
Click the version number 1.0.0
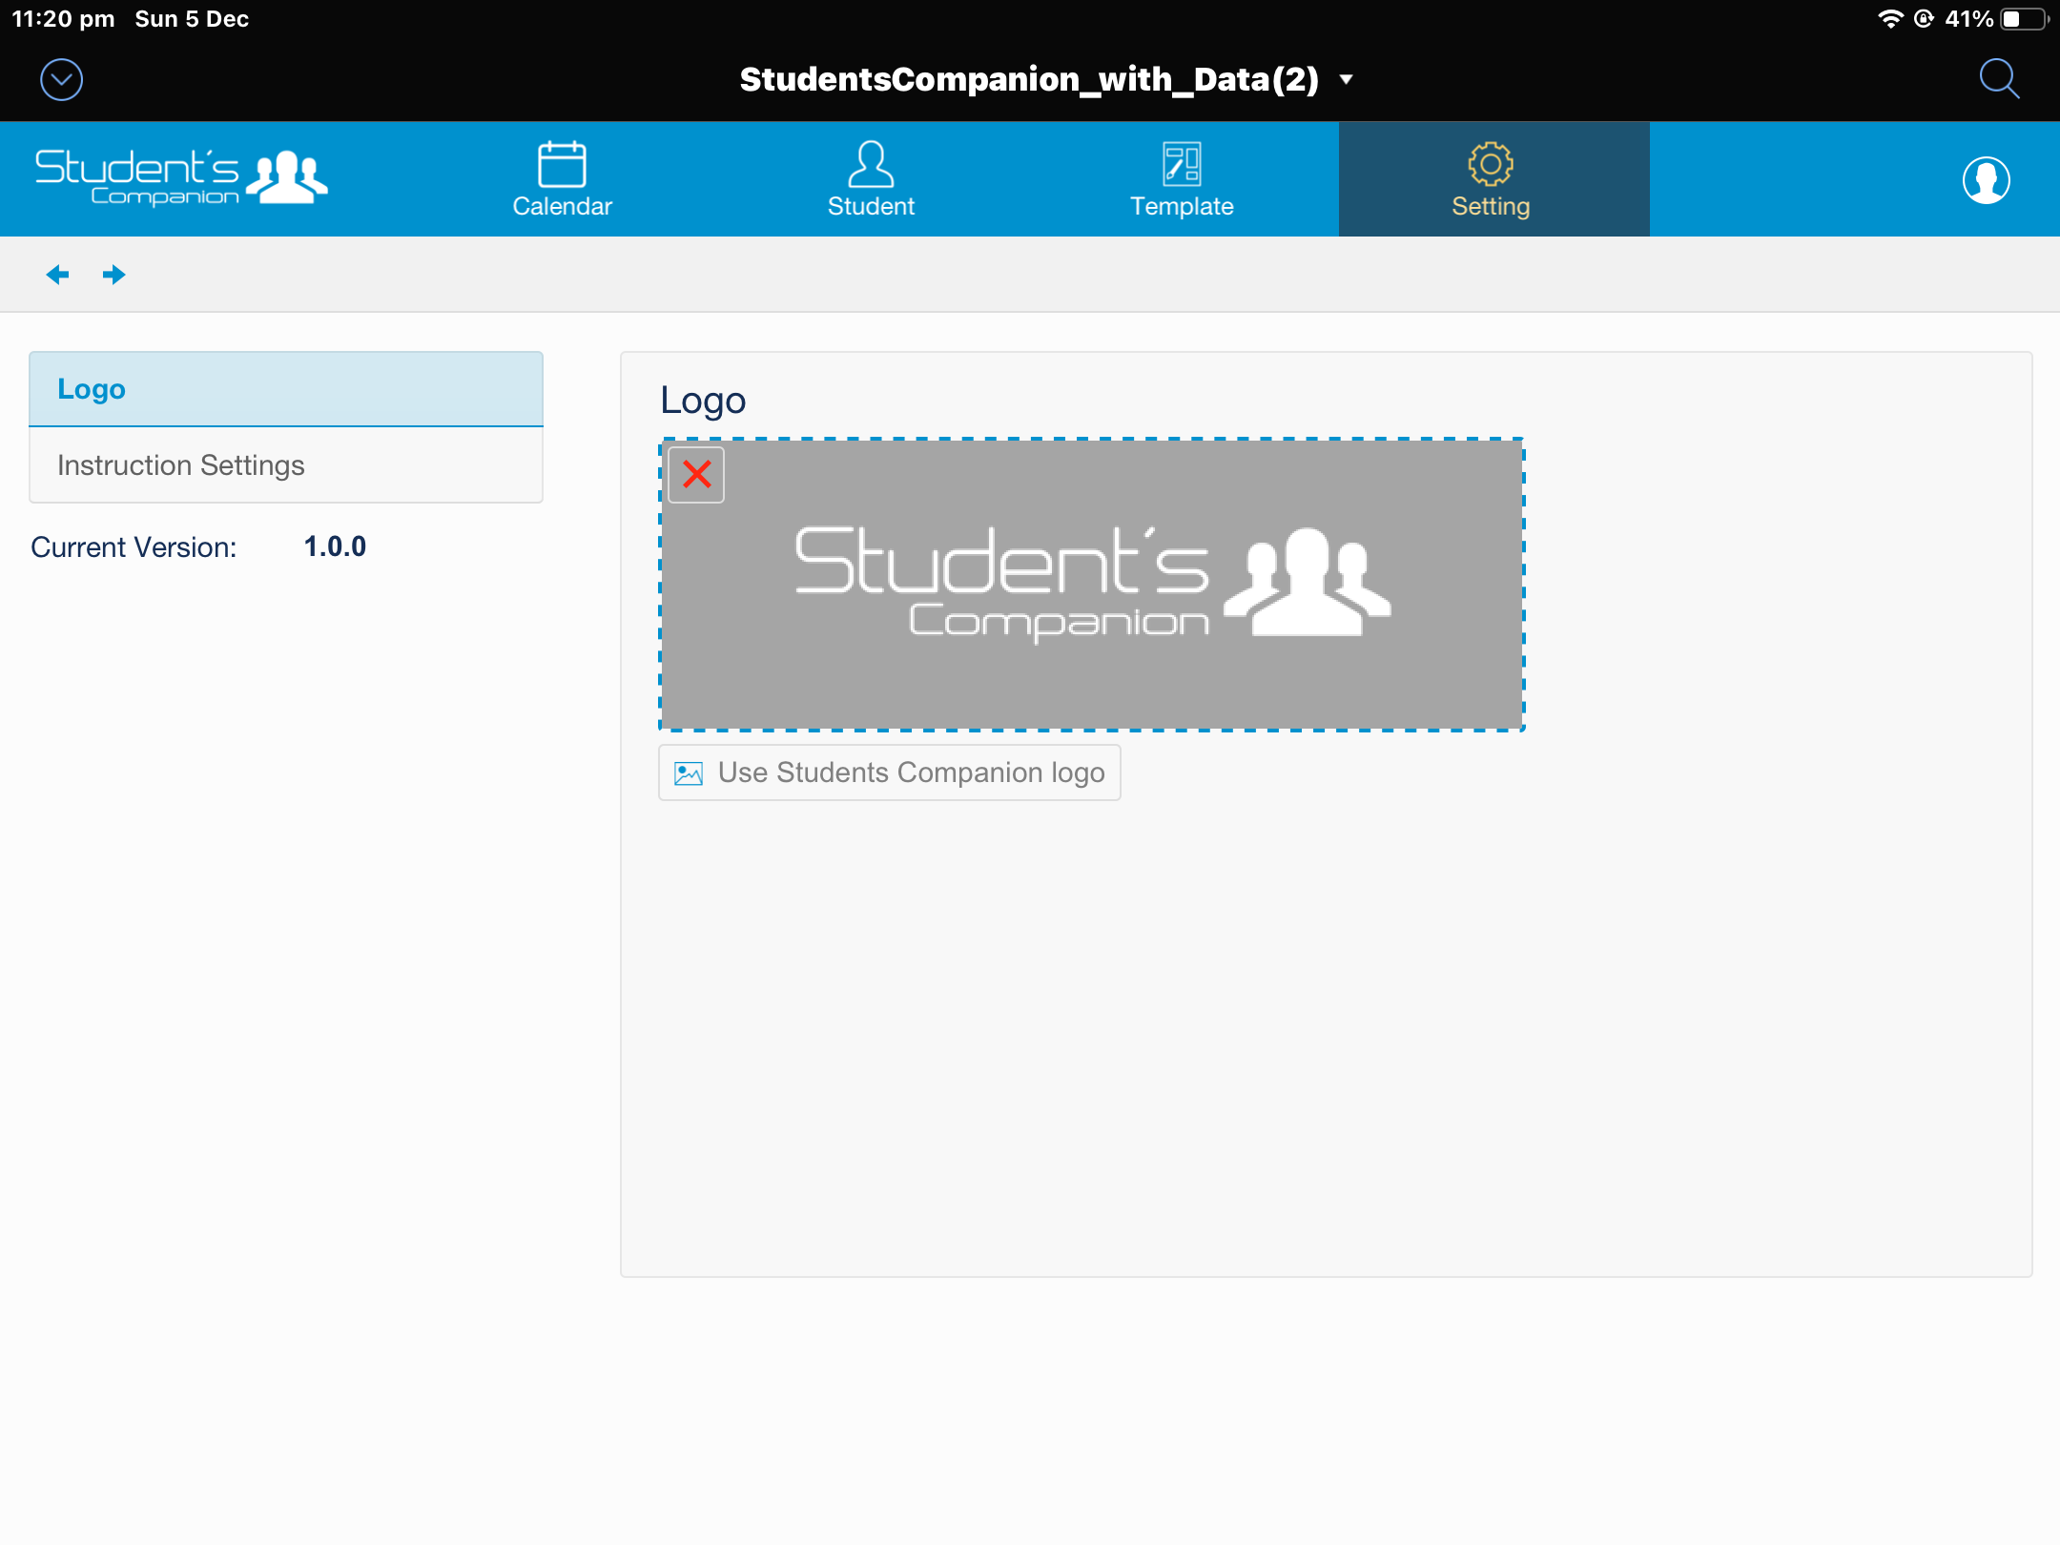335,546
